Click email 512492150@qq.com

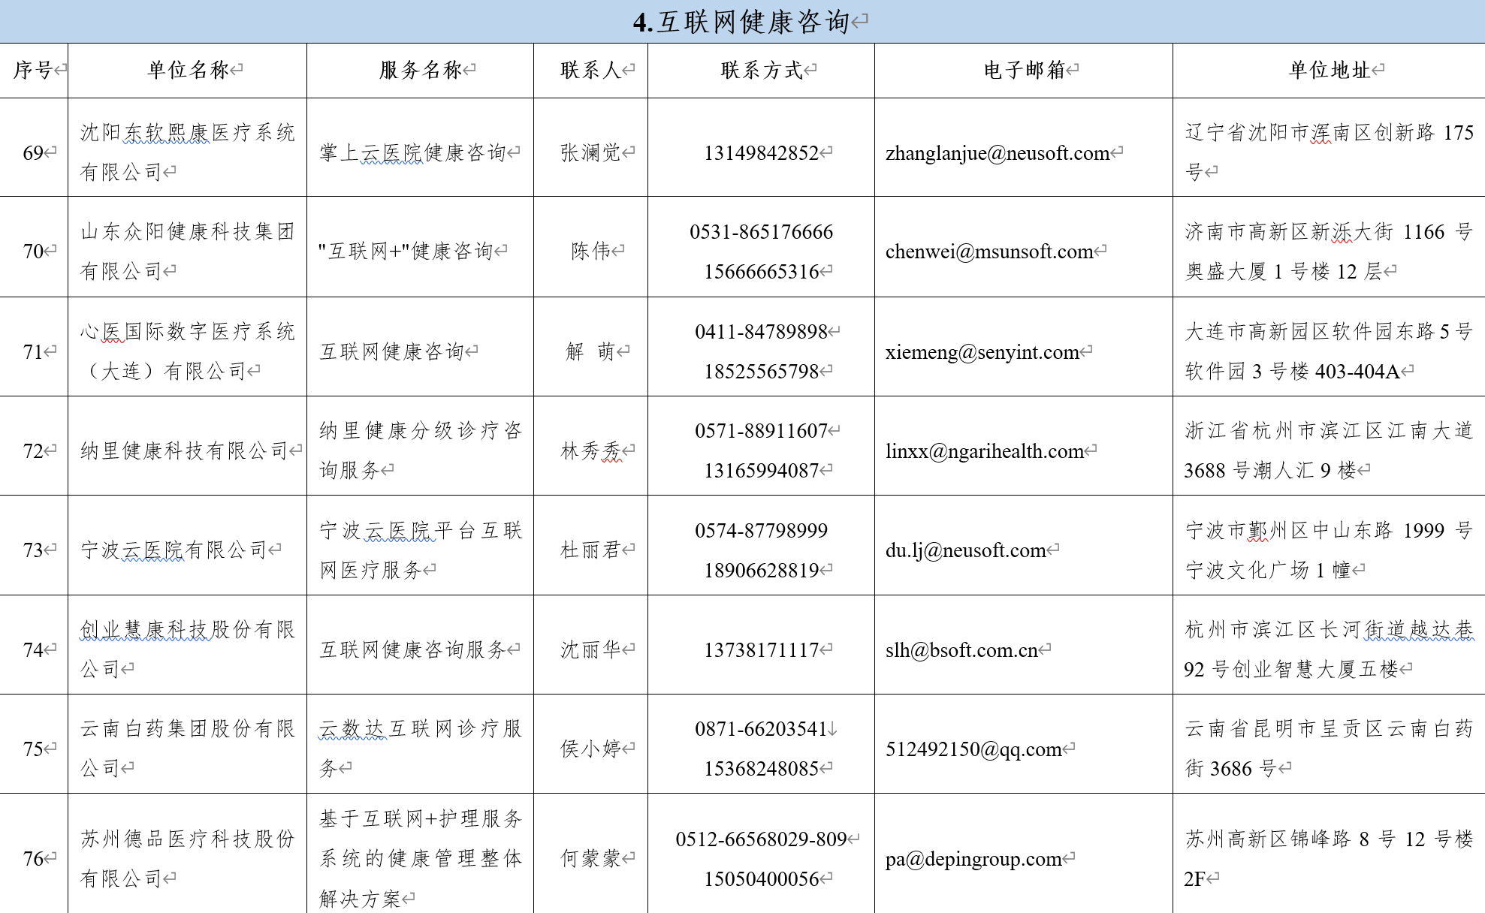pyautogui.click(x=973, y=749)
